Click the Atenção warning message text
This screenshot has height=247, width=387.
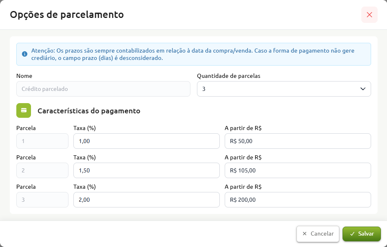[192, 54]
